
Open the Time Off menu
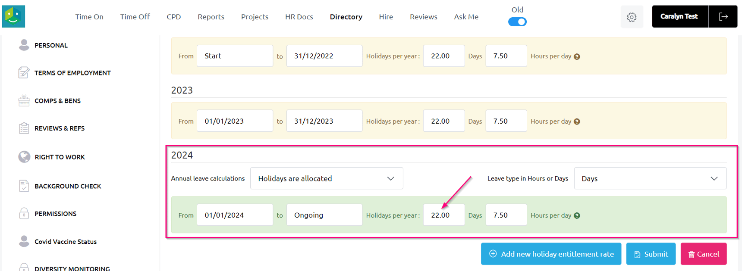coord(135,17)
